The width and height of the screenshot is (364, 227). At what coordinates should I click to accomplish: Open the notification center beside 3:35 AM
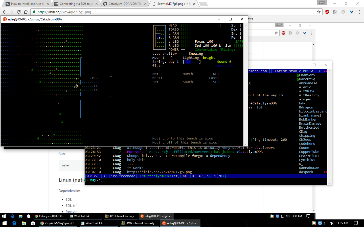pyautogui.click(x=356, y=223)
